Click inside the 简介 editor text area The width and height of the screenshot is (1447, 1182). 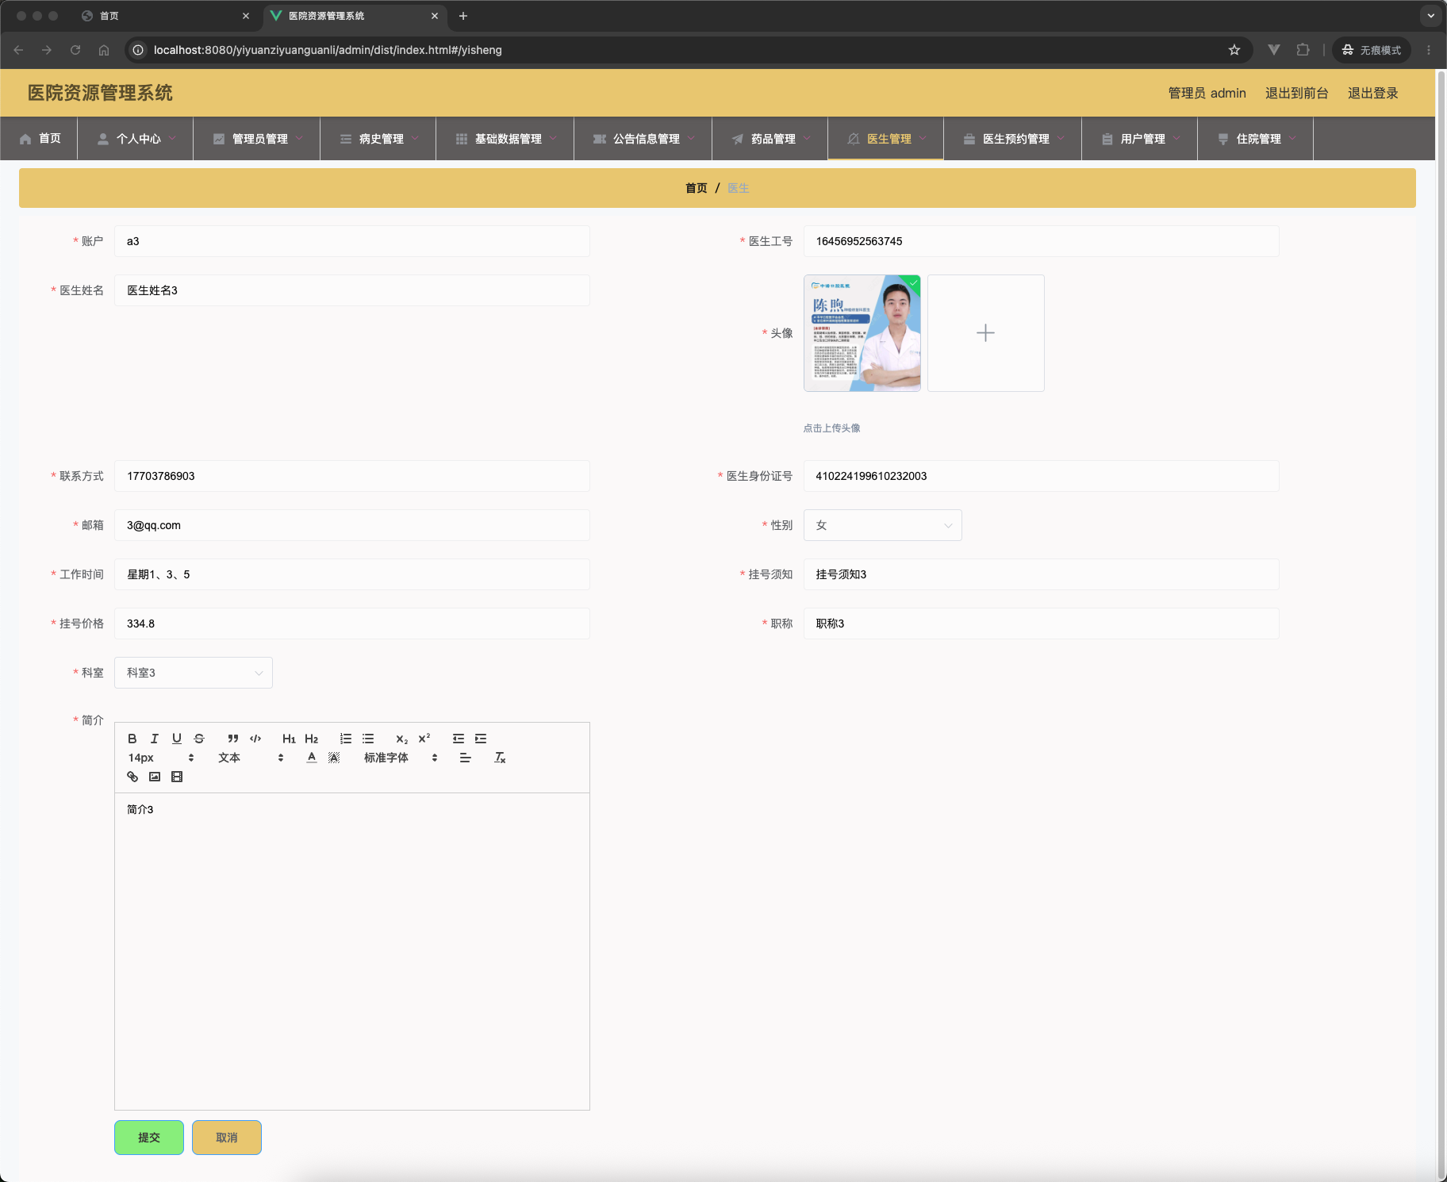[352, 951]
